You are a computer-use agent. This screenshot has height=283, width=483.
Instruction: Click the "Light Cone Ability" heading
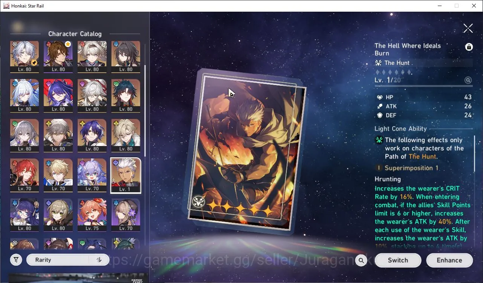[400, 129]
